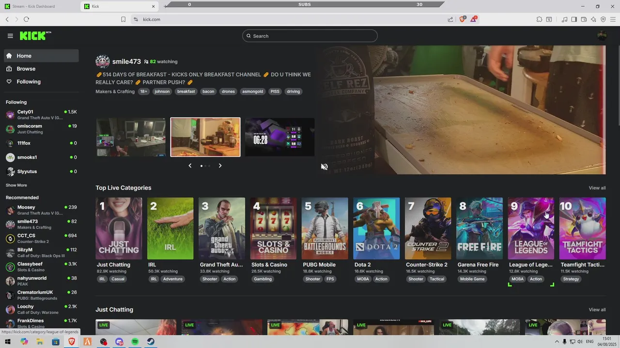Open 111fox followed channel
620x348 pixels.
pyautogui.click(x=42, y=143)
